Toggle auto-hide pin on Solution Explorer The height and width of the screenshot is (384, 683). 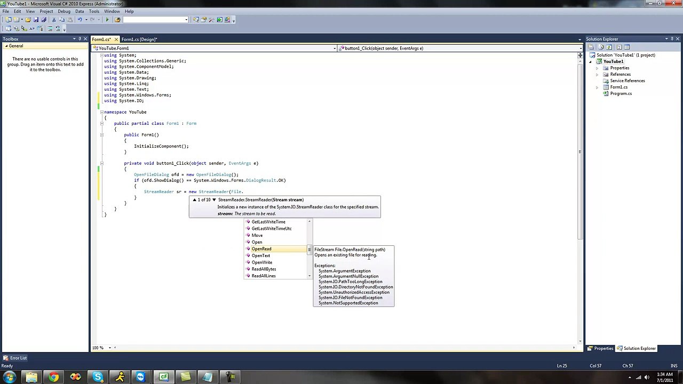672,39
